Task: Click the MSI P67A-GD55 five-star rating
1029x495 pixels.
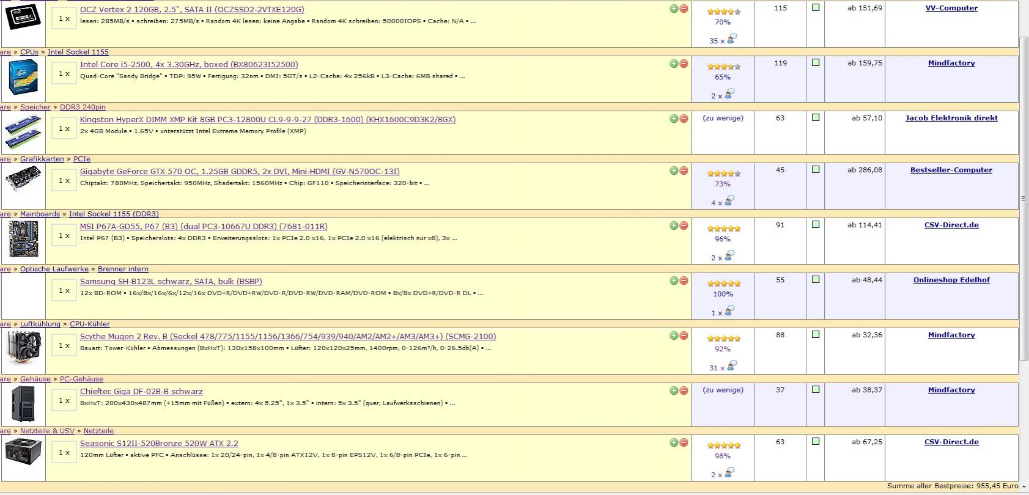Action: tap(724, 229)
